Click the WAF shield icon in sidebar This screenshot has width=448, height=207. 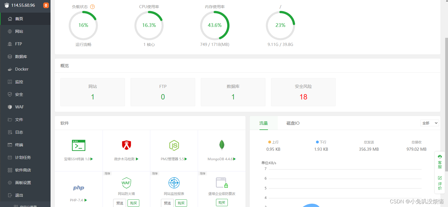[10, 107]
